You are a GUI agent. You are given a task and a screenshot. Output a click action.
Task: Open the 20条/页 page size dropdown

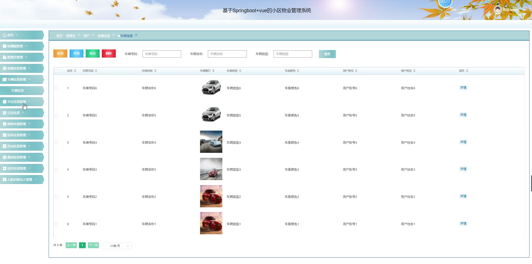coord(117,246)
